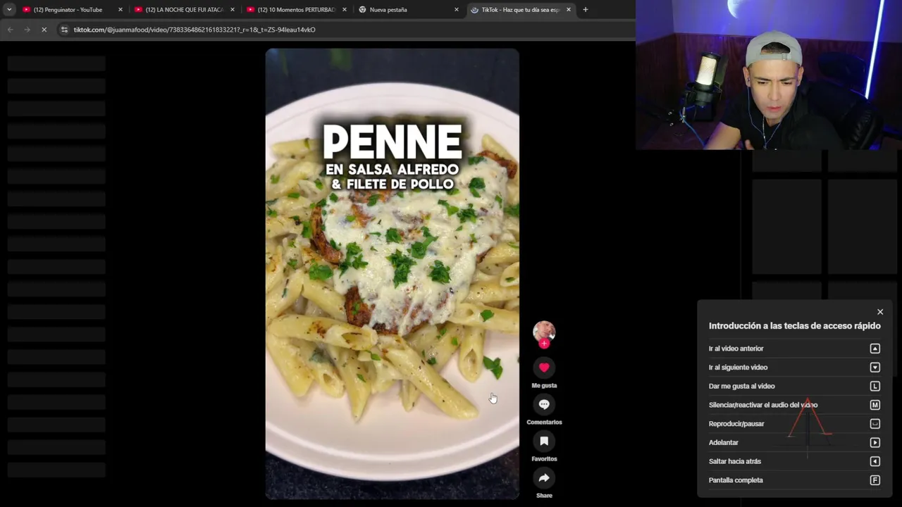Like the video with the heart icon
The height and width of the screenshot is (507, 902).
click(544, 368)
